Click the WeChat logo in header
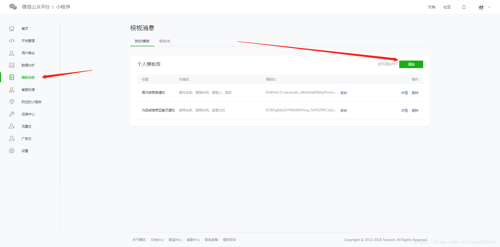 point(13,7)
